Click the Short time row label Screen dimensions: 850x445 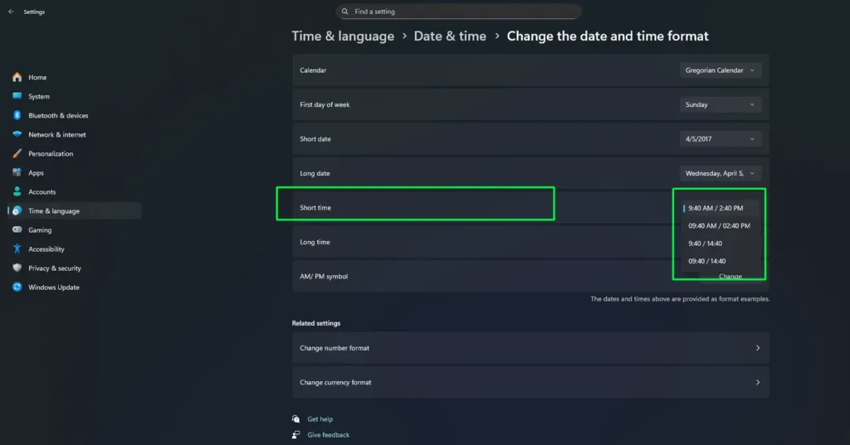tap(315, 208)
